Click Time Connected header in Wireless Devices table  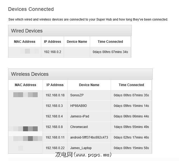131,85
